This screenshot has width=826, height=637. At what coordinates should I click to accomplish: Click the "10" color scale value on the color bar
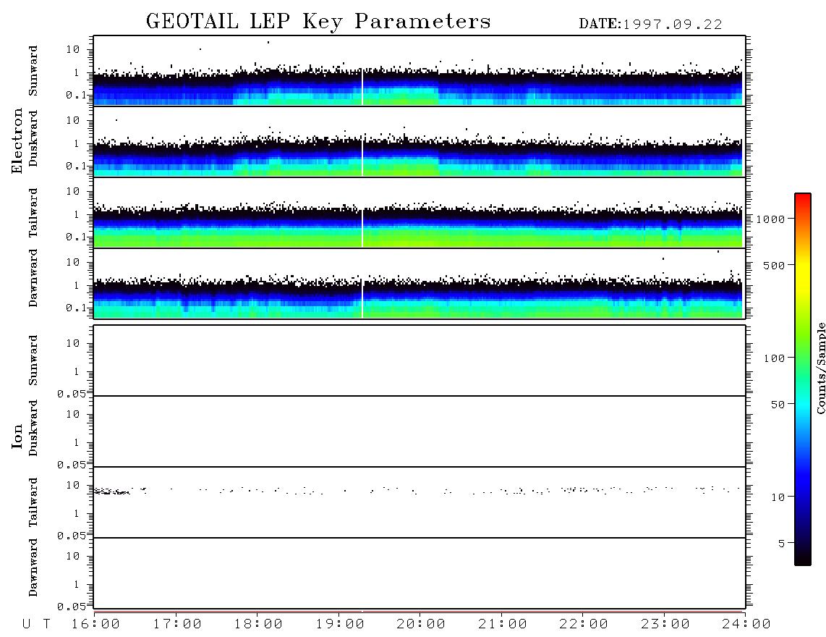pos(778,497)
